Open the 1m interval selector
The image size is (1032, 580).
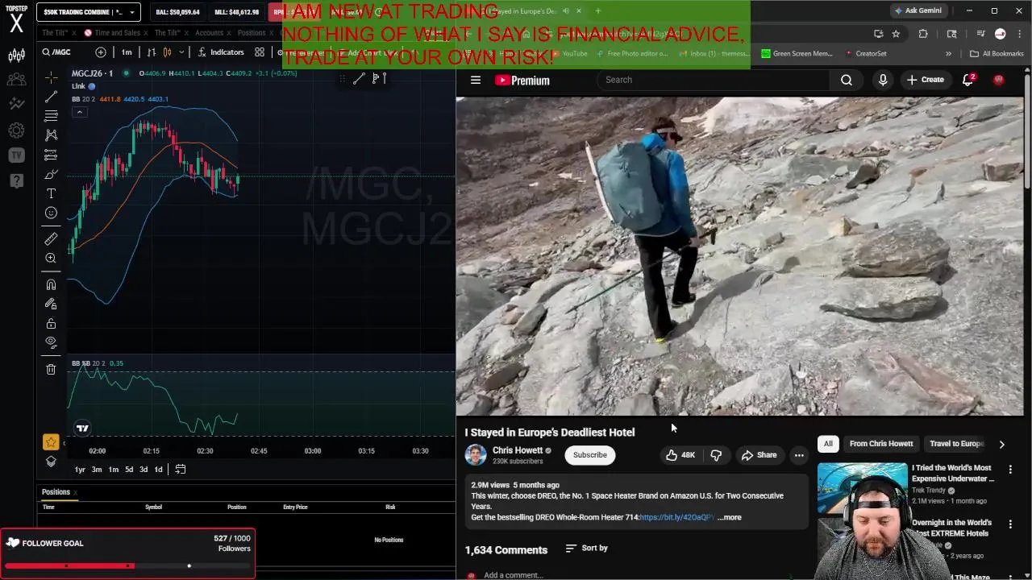pyautogui.click(x=127, y=52)
